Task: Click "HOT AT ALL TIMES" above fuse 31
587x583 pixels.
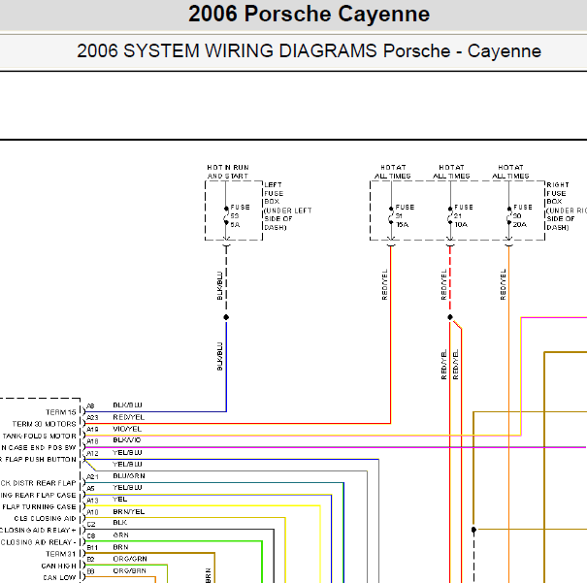Action: click(x=393, y=172)
